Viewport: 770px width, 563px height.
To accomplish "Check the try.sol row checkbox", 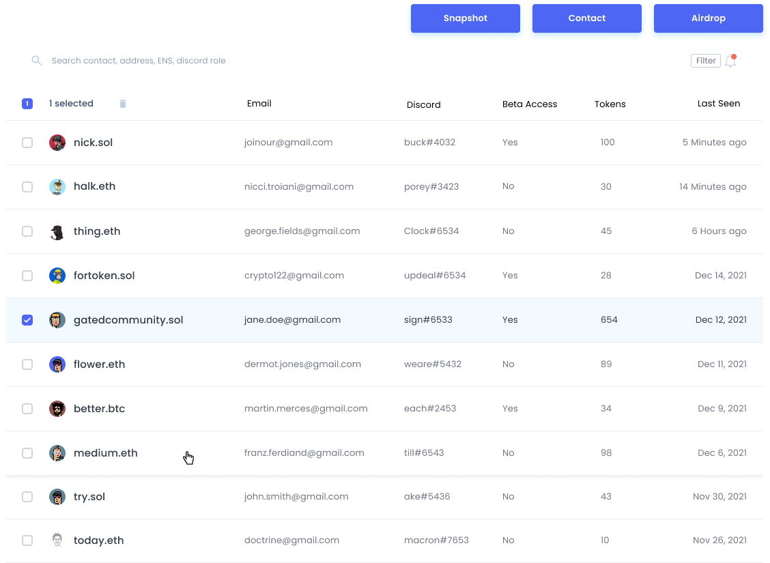I will pos(27,497).
